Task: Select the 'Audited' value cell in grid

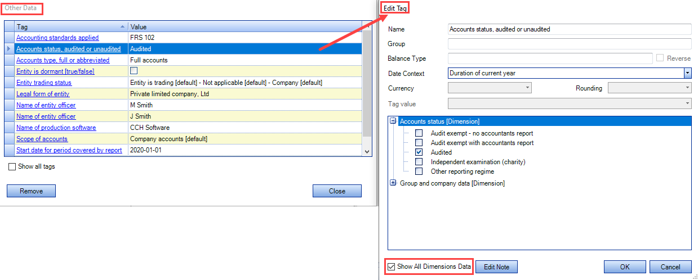Action: point(245,49)
